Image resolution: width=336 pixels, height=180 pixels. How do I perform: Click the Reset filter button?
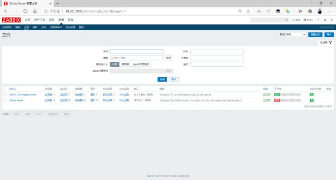pyautogui.click(x=174, y=79)
